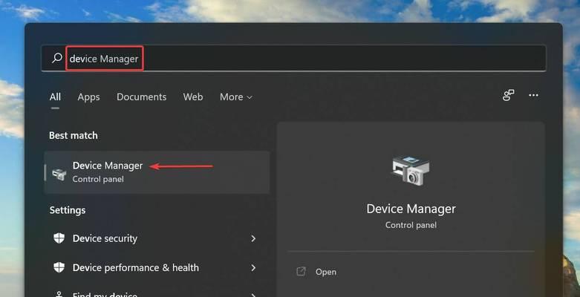Open the three-dot options menu
Viewport: 580px width, 297px height.
[x=533, y=96]
